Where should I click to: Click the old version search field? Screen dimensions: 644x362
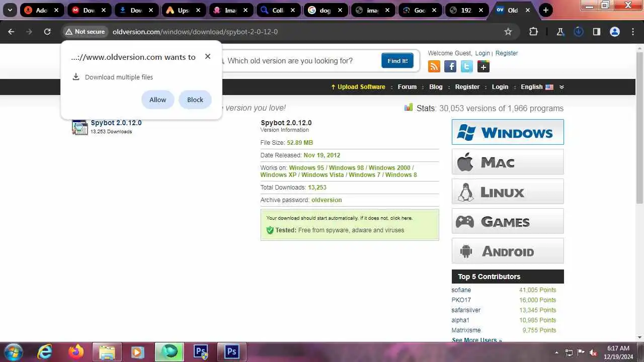(x=302, y=61)
